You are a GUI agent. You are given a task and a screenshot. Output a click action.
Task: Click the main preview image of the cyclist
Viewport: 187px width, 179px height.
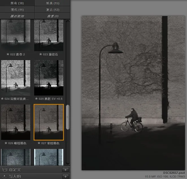point(133,93)
